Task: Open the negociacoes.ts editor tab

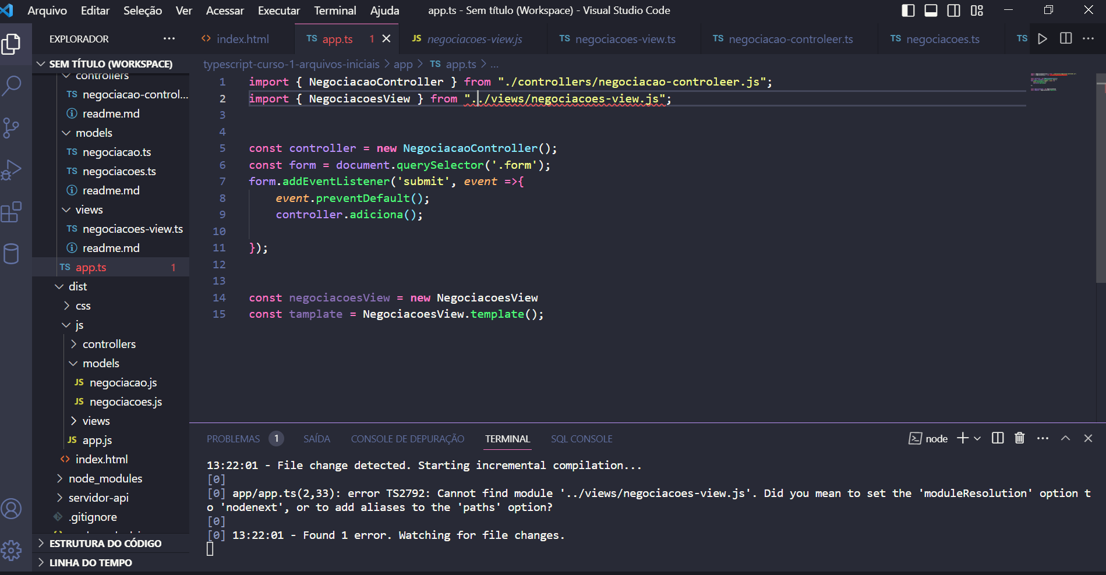Action: click(x=942, y=39)
